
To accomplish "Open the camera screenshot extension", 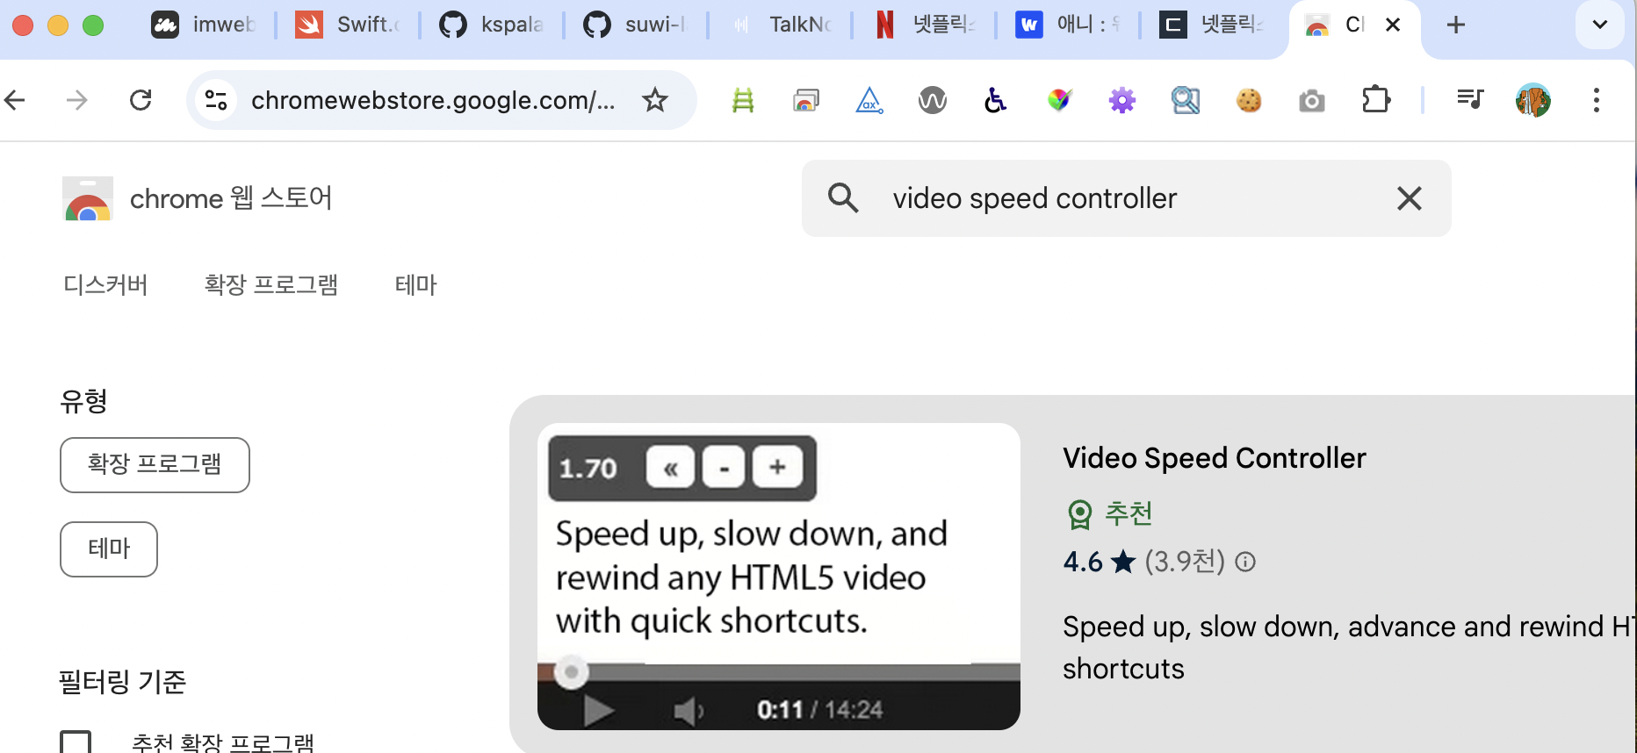I will pos(1312,101).
